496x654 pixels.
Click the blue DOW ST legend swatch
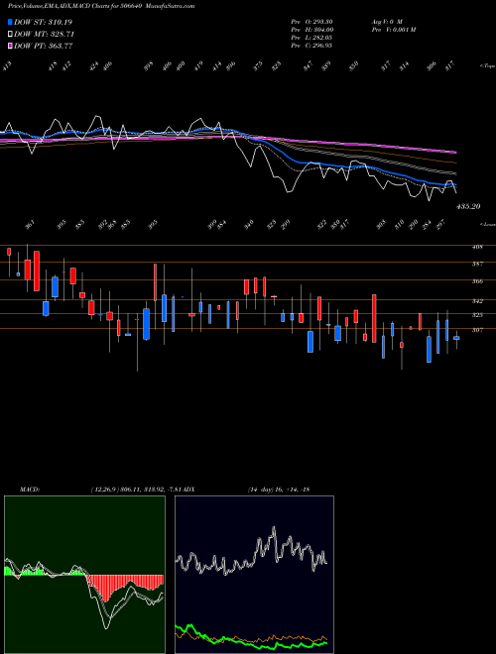pos(10,22)
